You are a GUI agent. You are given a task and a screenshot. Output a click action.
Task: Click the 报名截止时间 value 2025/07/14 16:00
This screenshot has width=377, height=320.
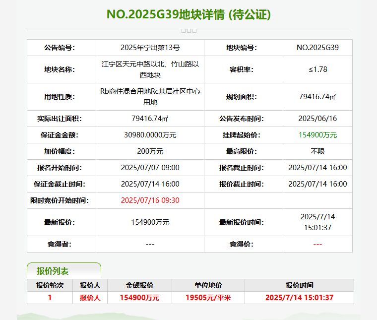coord(317,168)
